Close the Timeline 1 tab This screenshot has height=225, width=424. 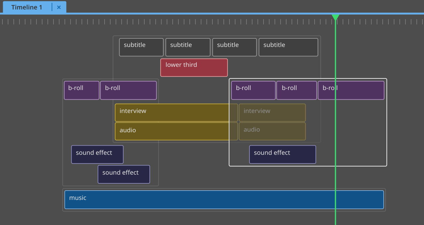[x=59, y=7]
